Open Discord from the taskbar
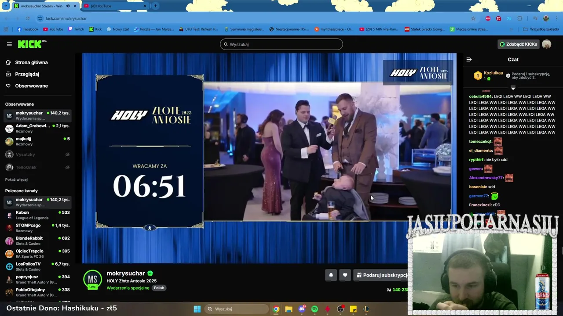 click(302, 309)
